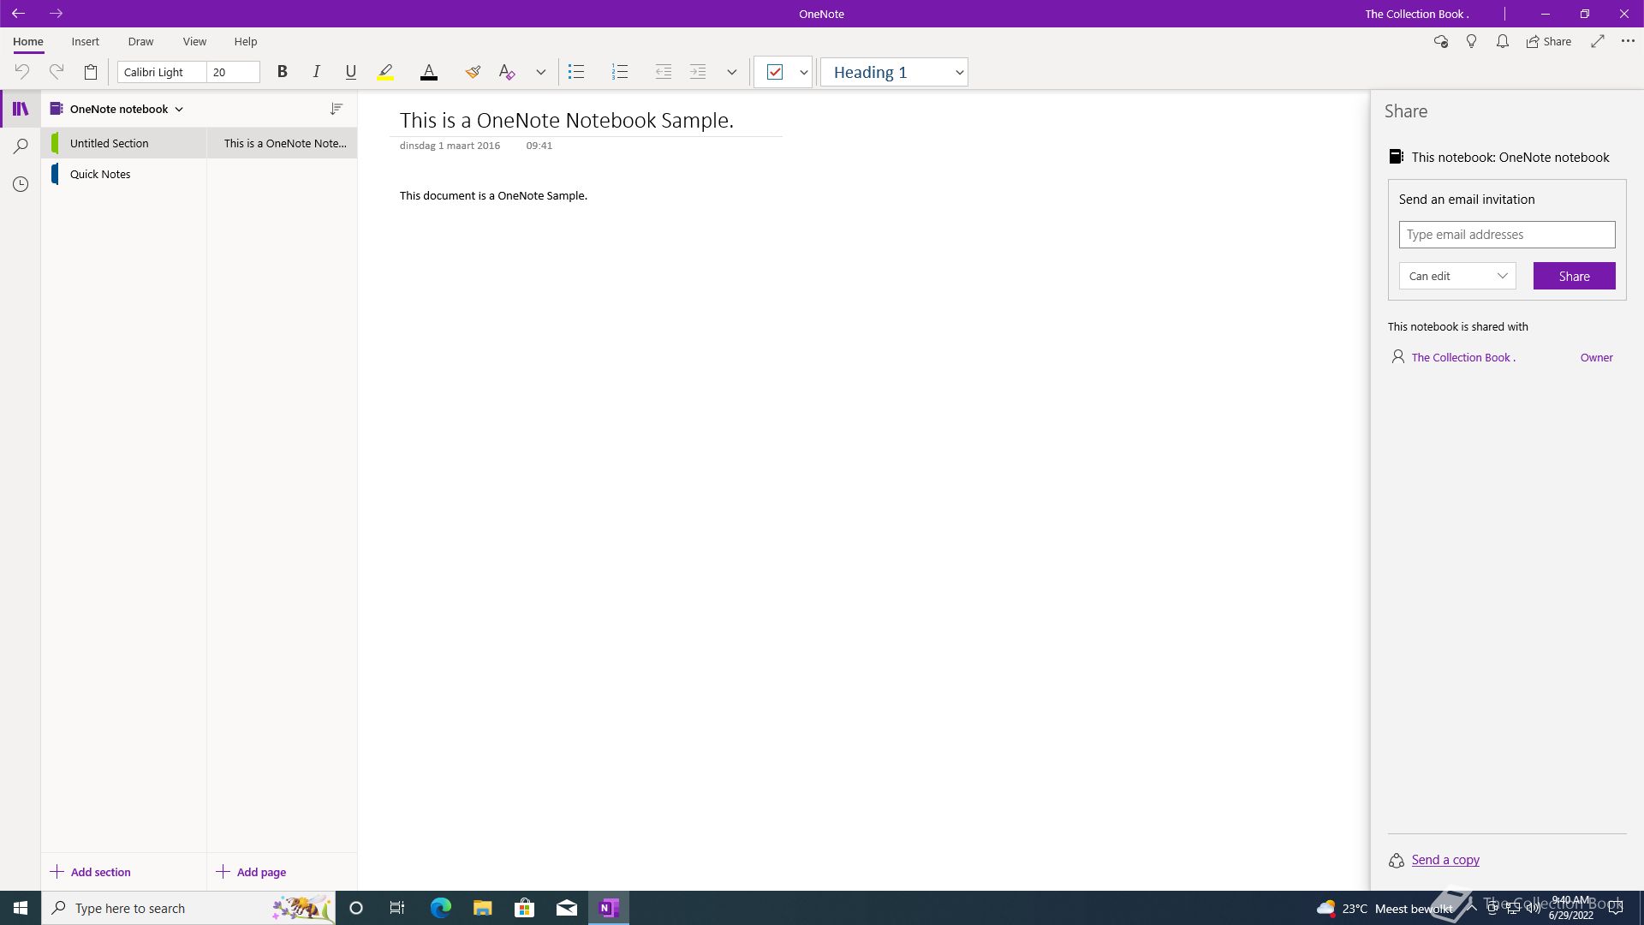Click the purple Share button
Viewport: 1644px width, 925px height.
point(1574,276)
